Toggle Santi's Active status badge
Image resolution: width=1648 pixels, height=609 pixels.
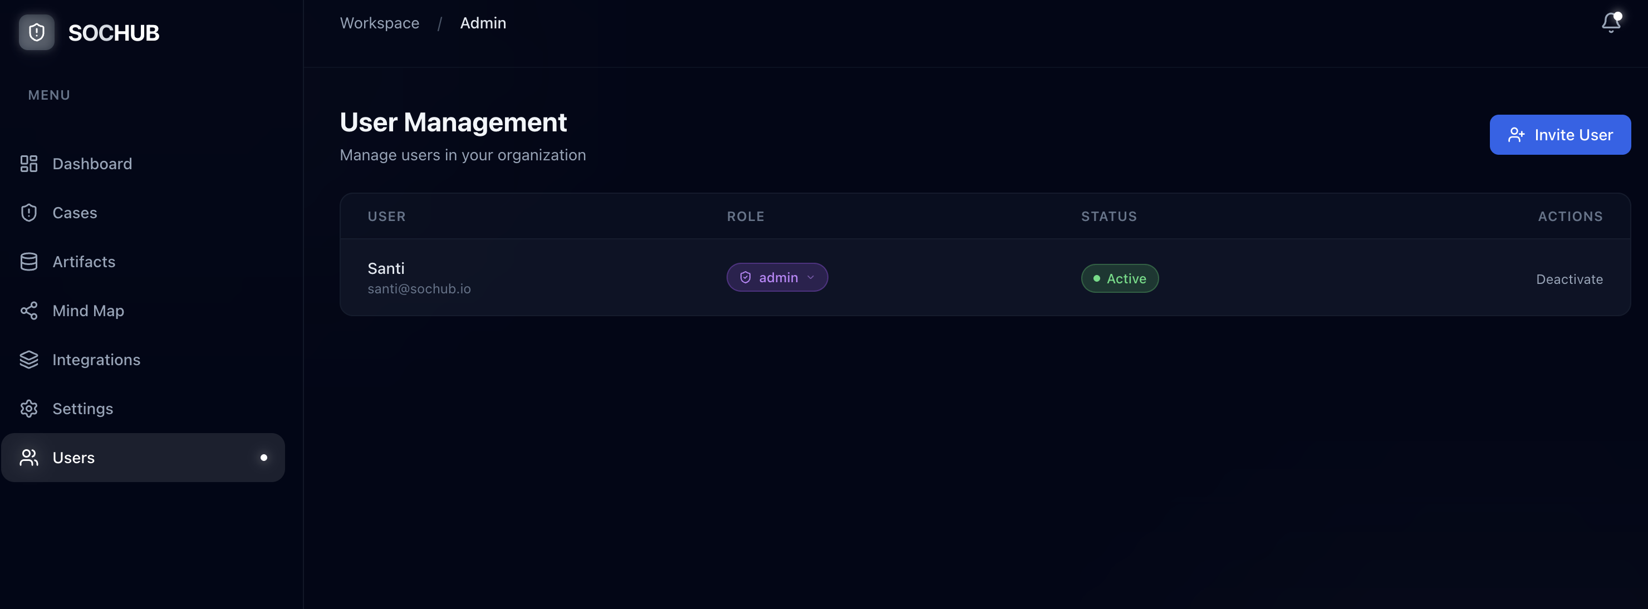(1120, 278)
